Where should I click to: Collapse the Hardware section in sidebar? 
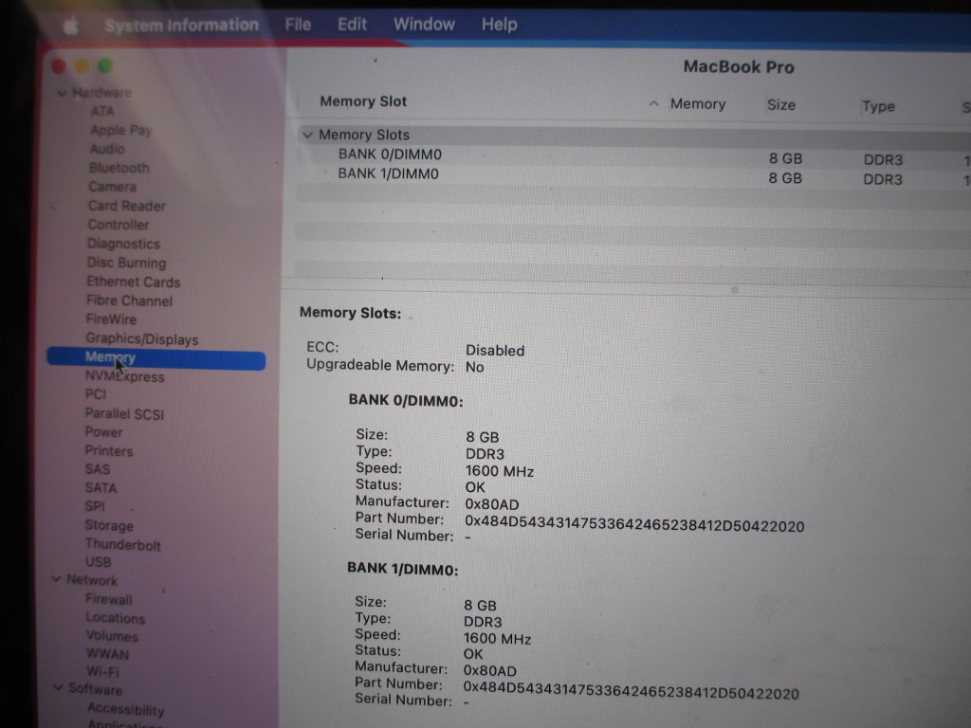point(62,93)
